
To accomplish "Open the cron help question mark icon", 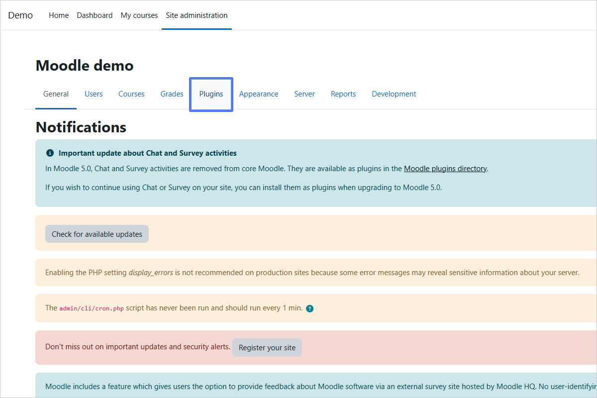I will 310,308.
